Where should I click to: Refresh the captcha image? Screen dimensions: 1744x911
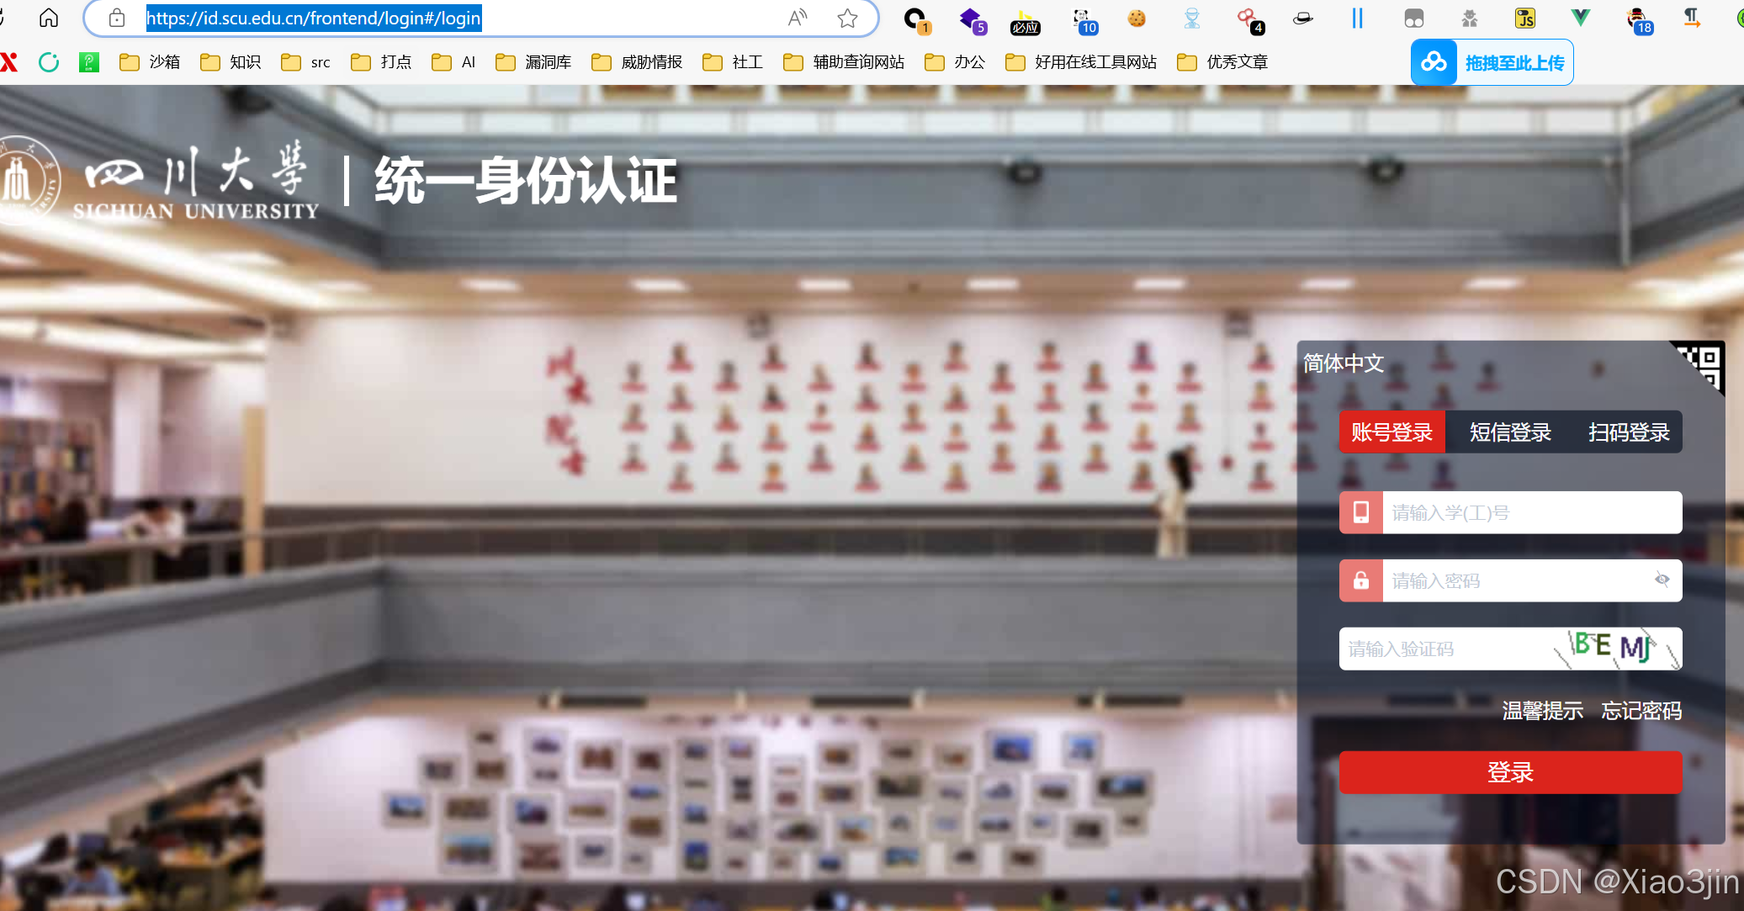pos(1617,649)
